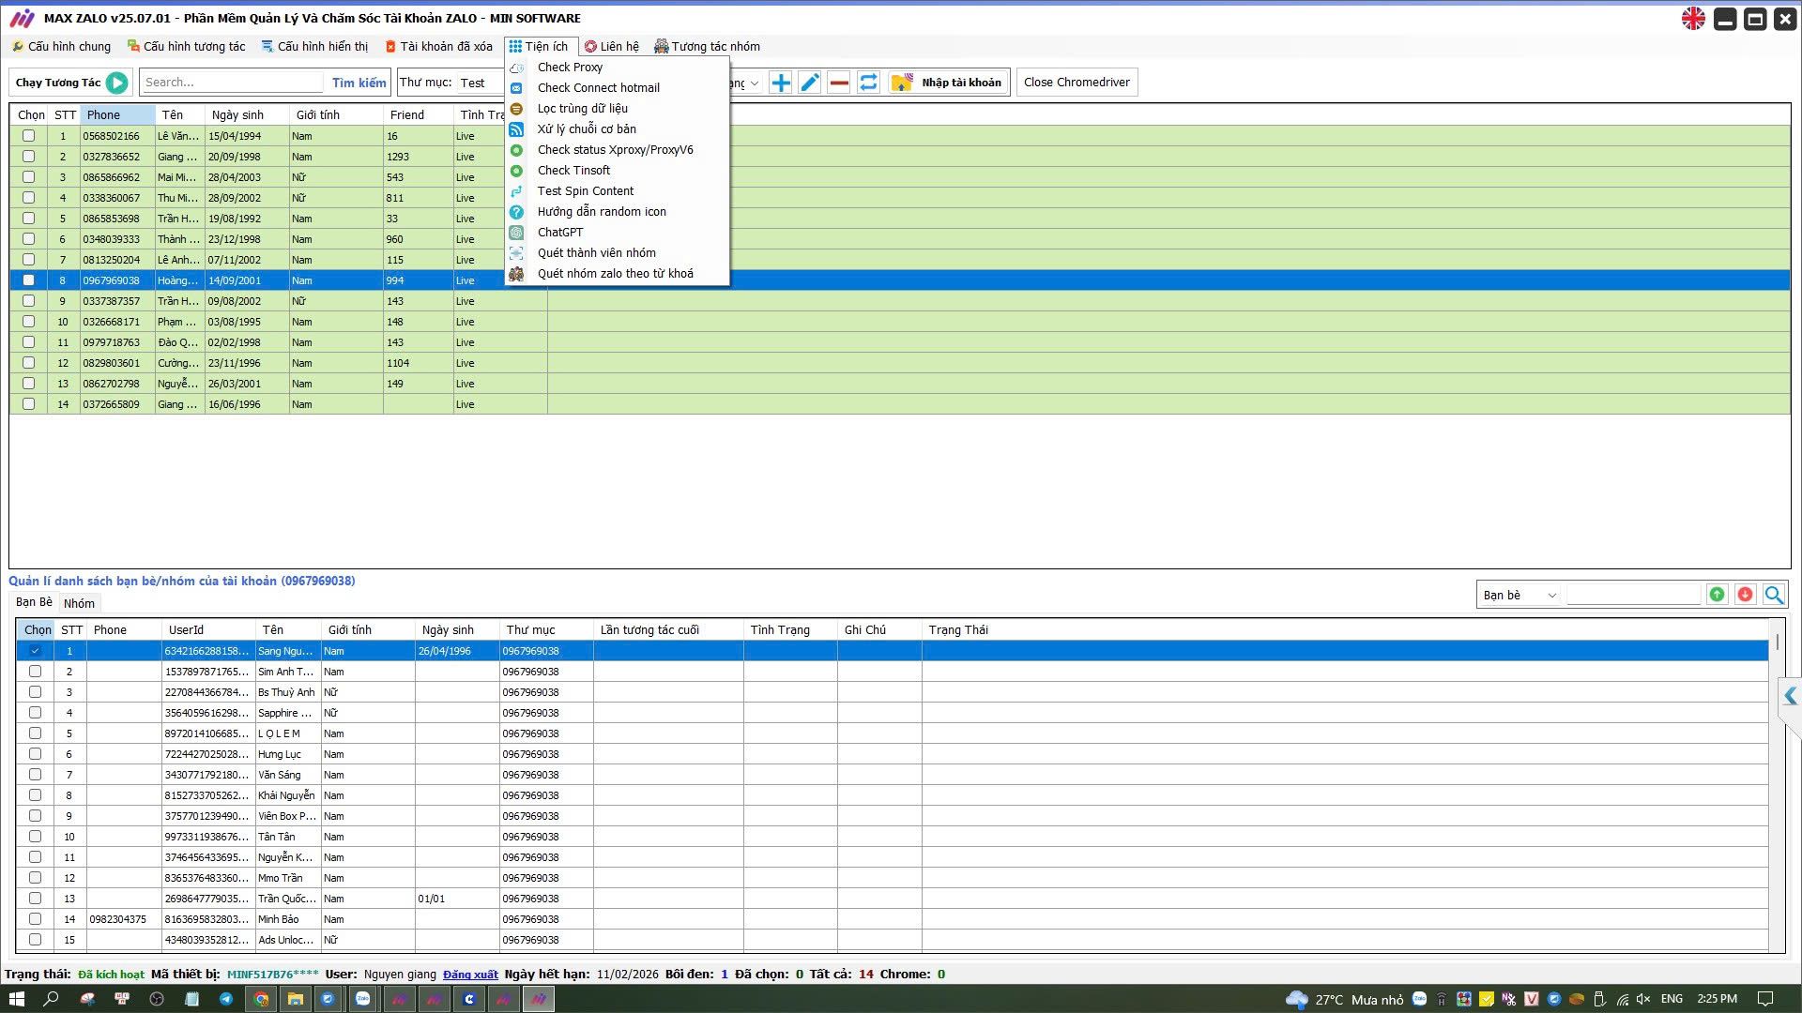Tick checkbox for selected account 0967969038

[28, 280]
